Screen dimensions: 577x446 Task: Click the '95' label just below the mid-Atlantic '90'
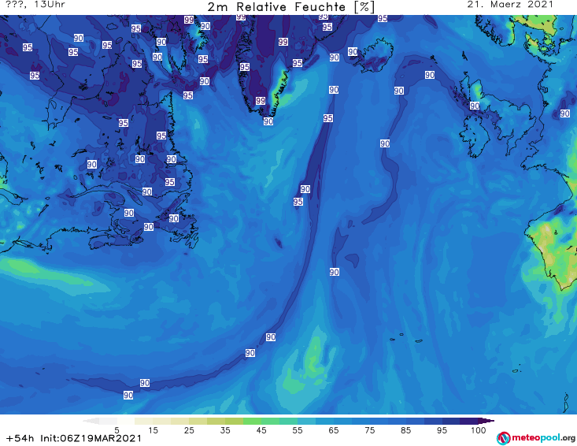coord(298,202)
